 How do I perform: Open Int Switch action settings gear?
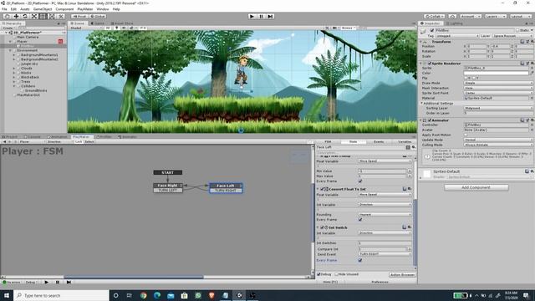coord(410,227)
